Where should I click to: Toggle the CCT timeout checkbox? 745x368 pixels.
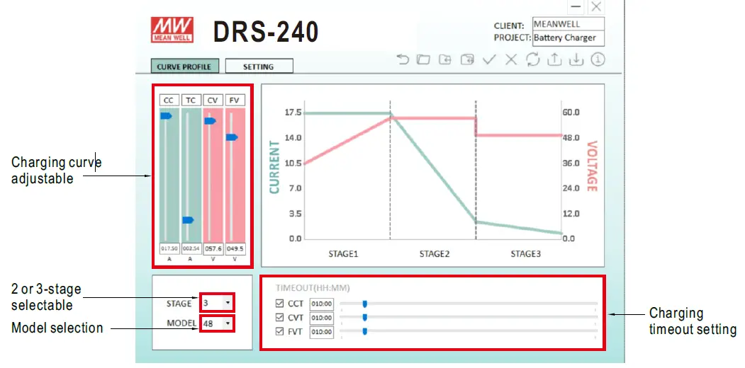pyautogui.click(x=279, y=304)
